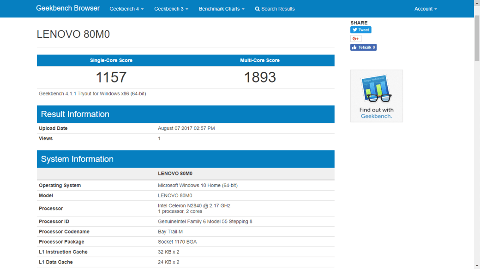
Task: Open the Geekbench 4 dropdown menu
Action: [x=126, y=9]
